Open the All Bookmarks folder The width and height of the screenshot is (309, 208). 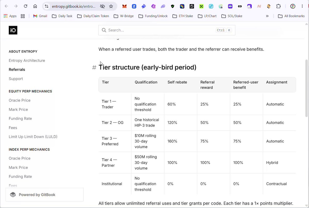tap(291, 16)
